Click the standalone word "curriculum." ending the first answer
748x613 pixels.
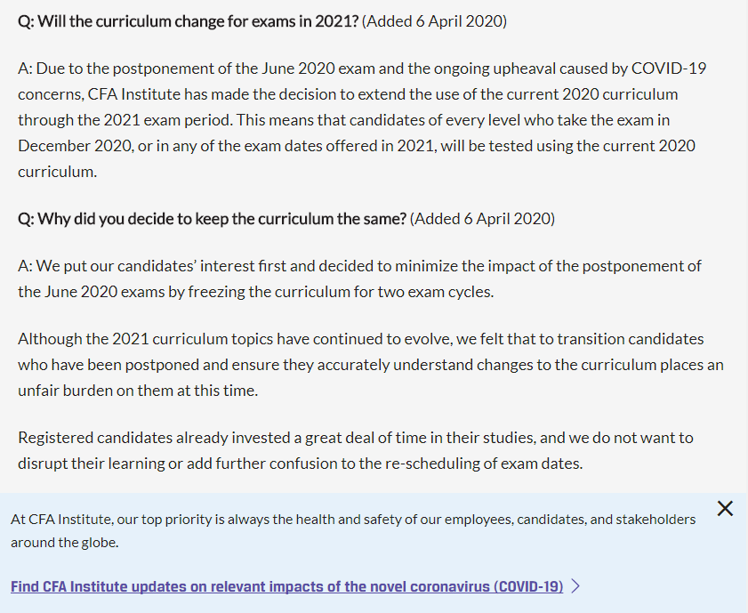(x=58, y=171)
